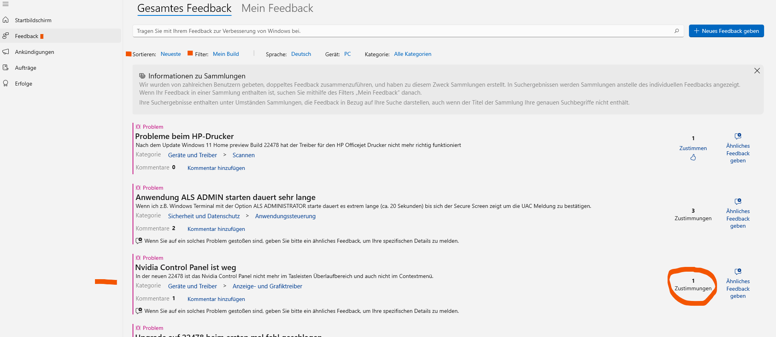Open the Sortieren Neueste dropdown

(171, 54)
